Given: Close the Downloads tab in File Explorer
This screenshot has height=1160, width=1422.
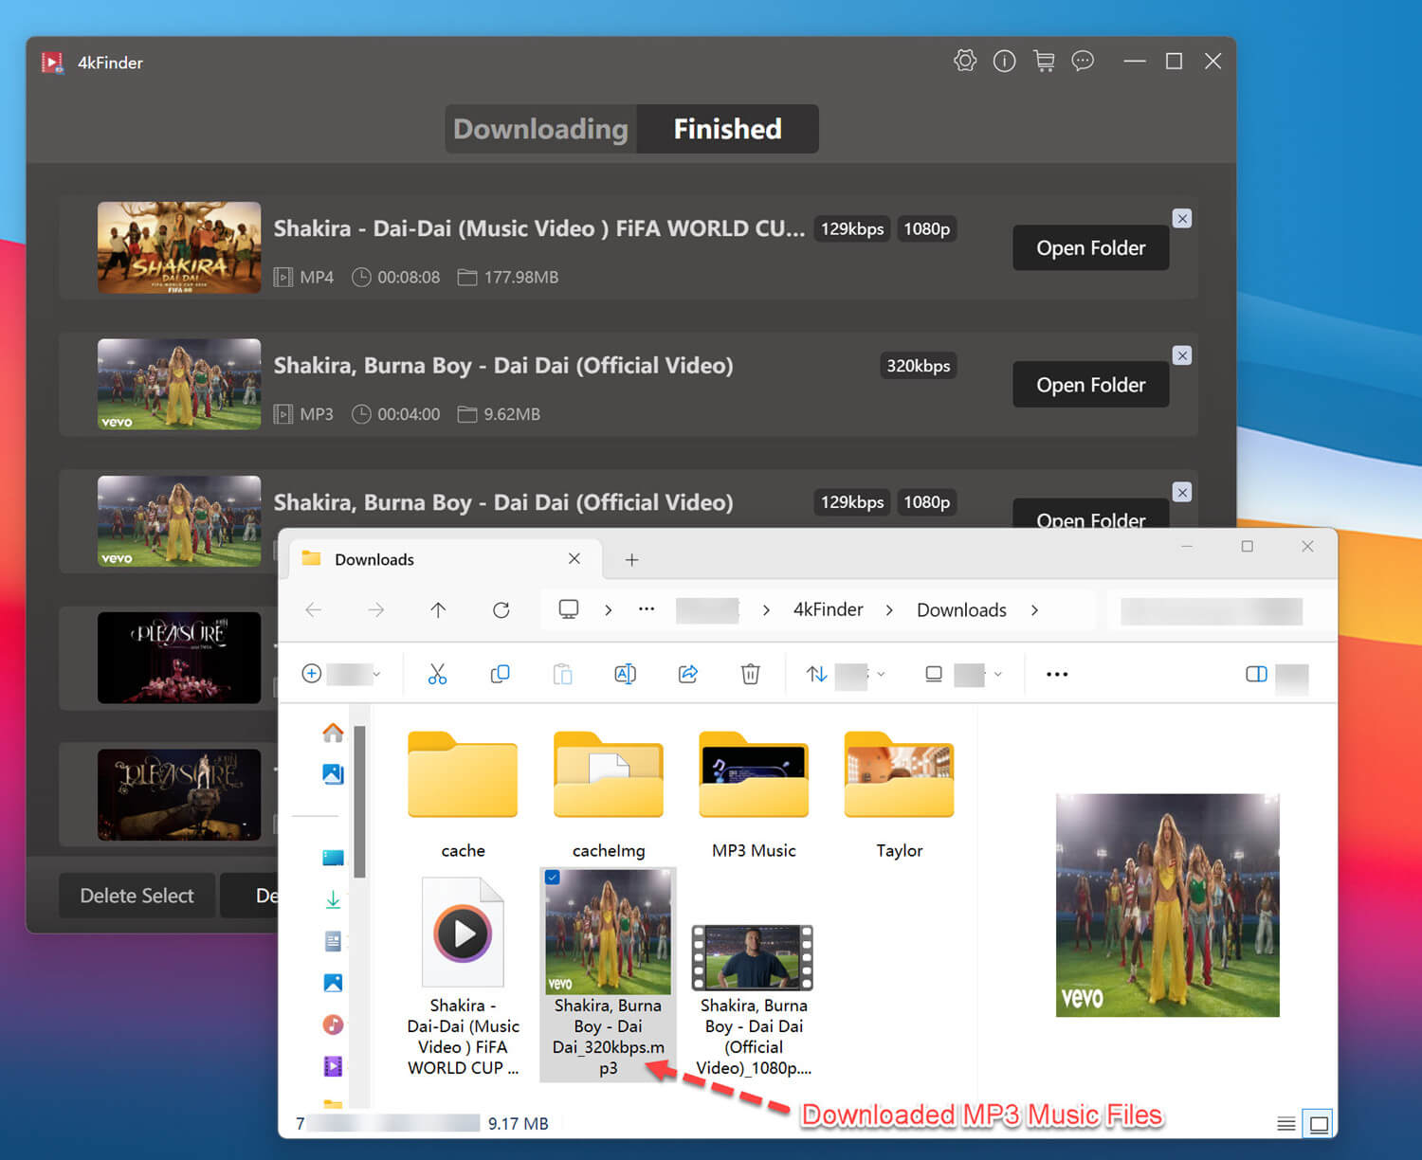Looking at the screenshot, I should coord(574,559).
